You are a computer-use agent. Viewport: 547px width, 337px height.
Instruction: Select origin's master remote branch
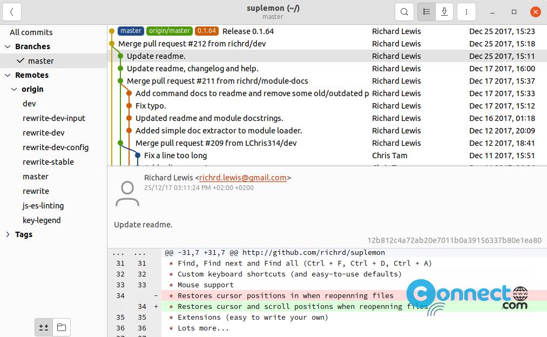pos(53,177)
